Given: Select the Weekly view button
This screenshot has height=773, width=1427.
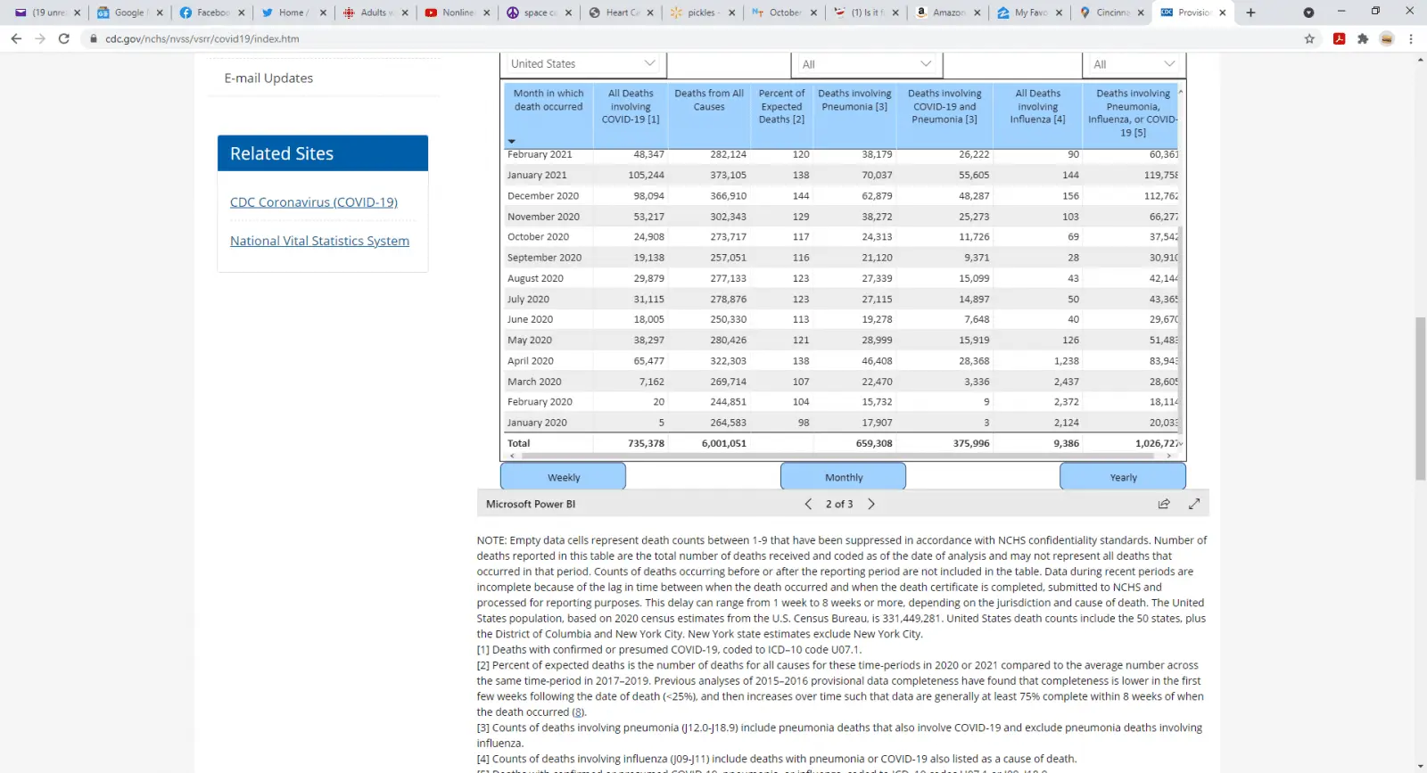Looking at the screenshot, I should tap(563, 477).
